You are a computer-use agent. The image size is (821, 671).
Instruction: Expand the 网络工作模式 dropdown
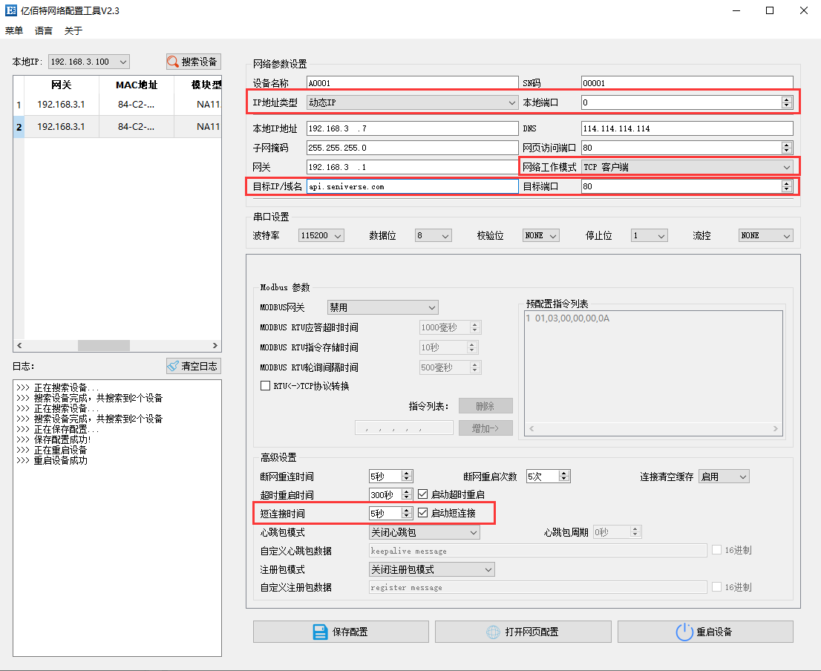click(x=687, y=167)
